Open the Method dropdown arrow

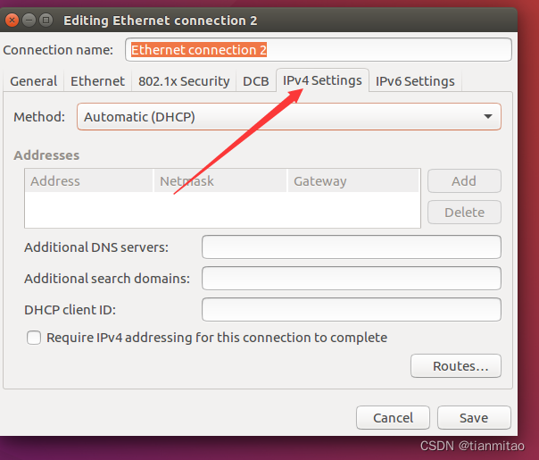pyautogui.click(x=487, y=116)
